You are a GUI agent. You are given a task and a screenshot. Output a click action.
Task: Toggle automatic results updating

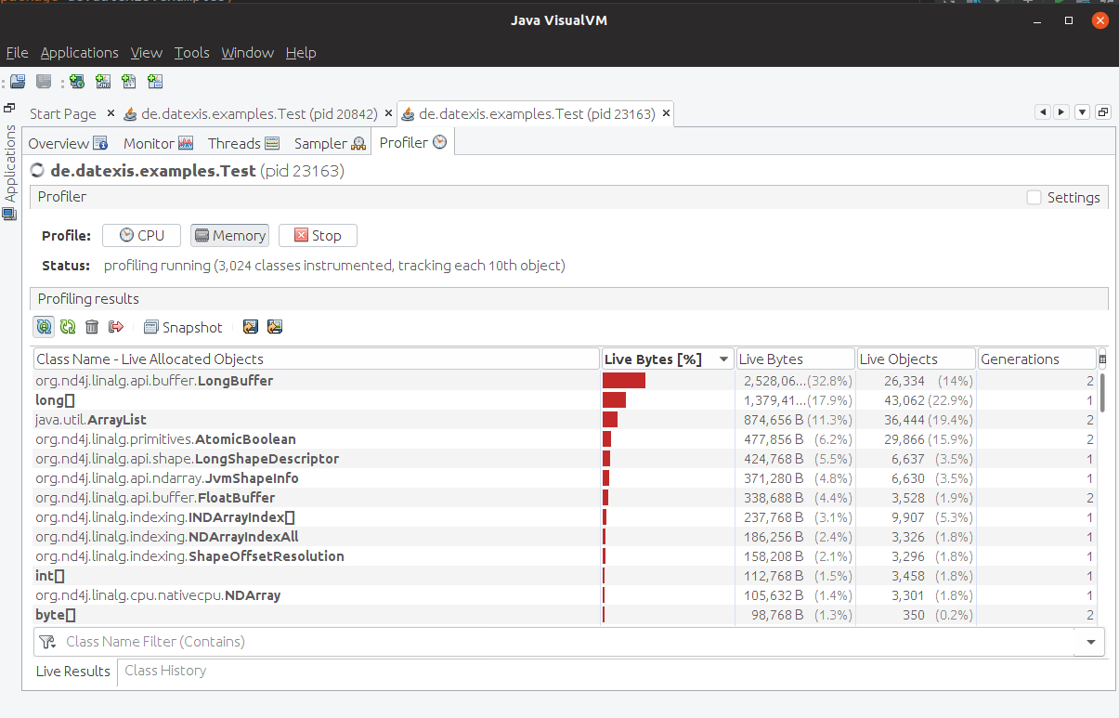click(x=44, y=326)
